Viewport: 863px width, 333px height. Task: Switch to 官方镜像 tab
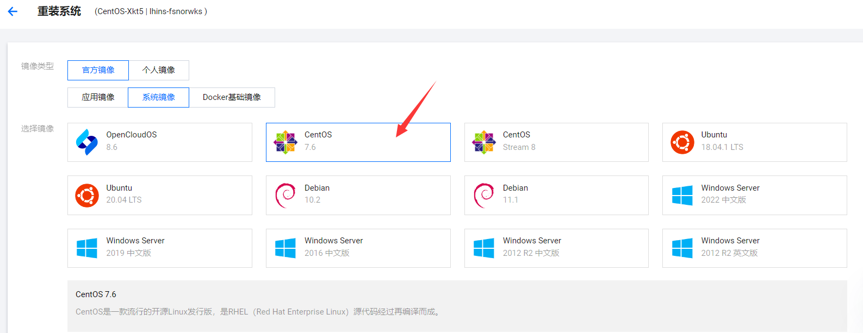point(98,70)
